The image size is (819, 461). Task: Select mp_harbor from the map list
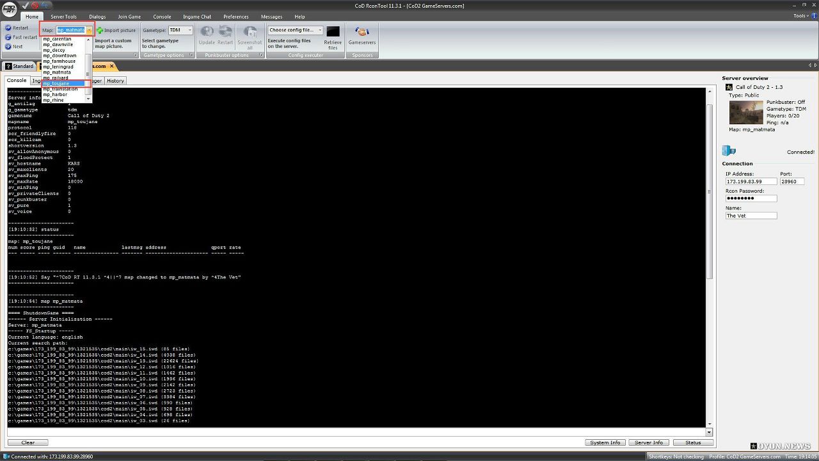coord(63,95)
